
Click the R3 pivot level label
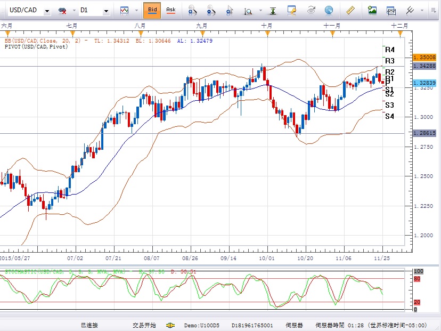click(390, 61)
